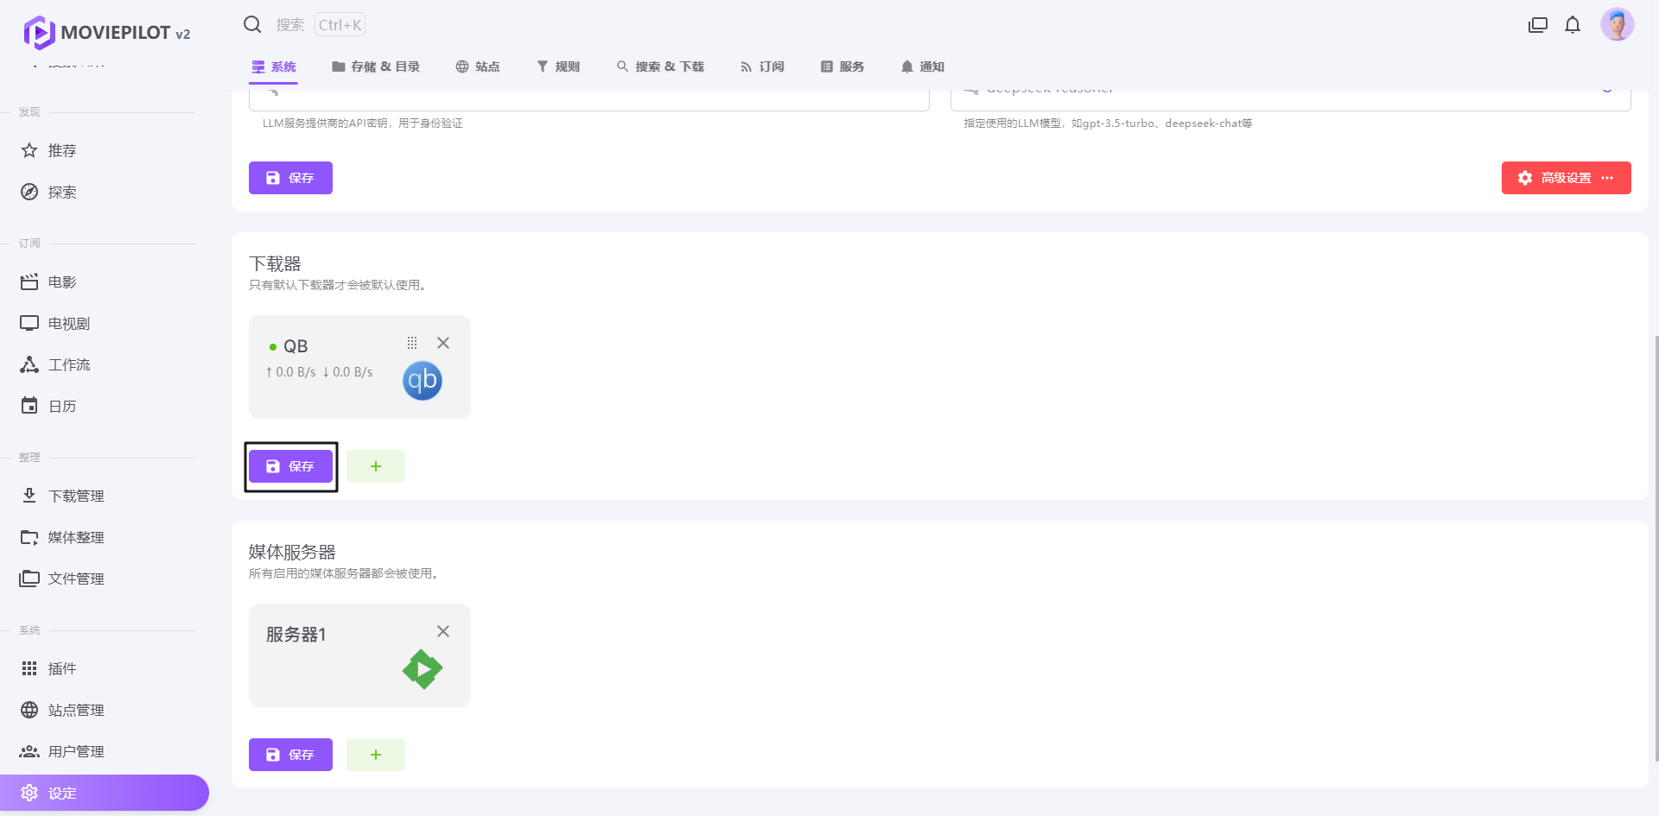Remove the QB downloader card

[x=443, y=343]
